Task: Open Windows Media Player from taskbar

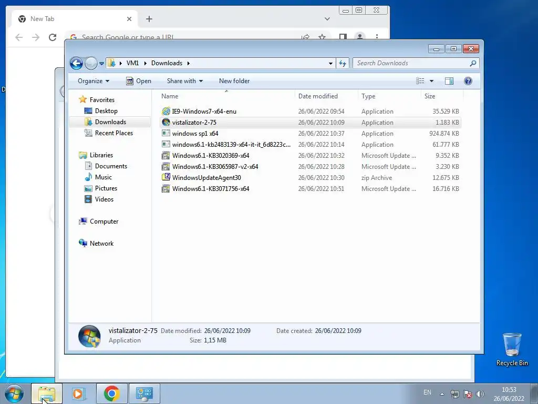Action: pyautogui.click(x=79, y=393)
